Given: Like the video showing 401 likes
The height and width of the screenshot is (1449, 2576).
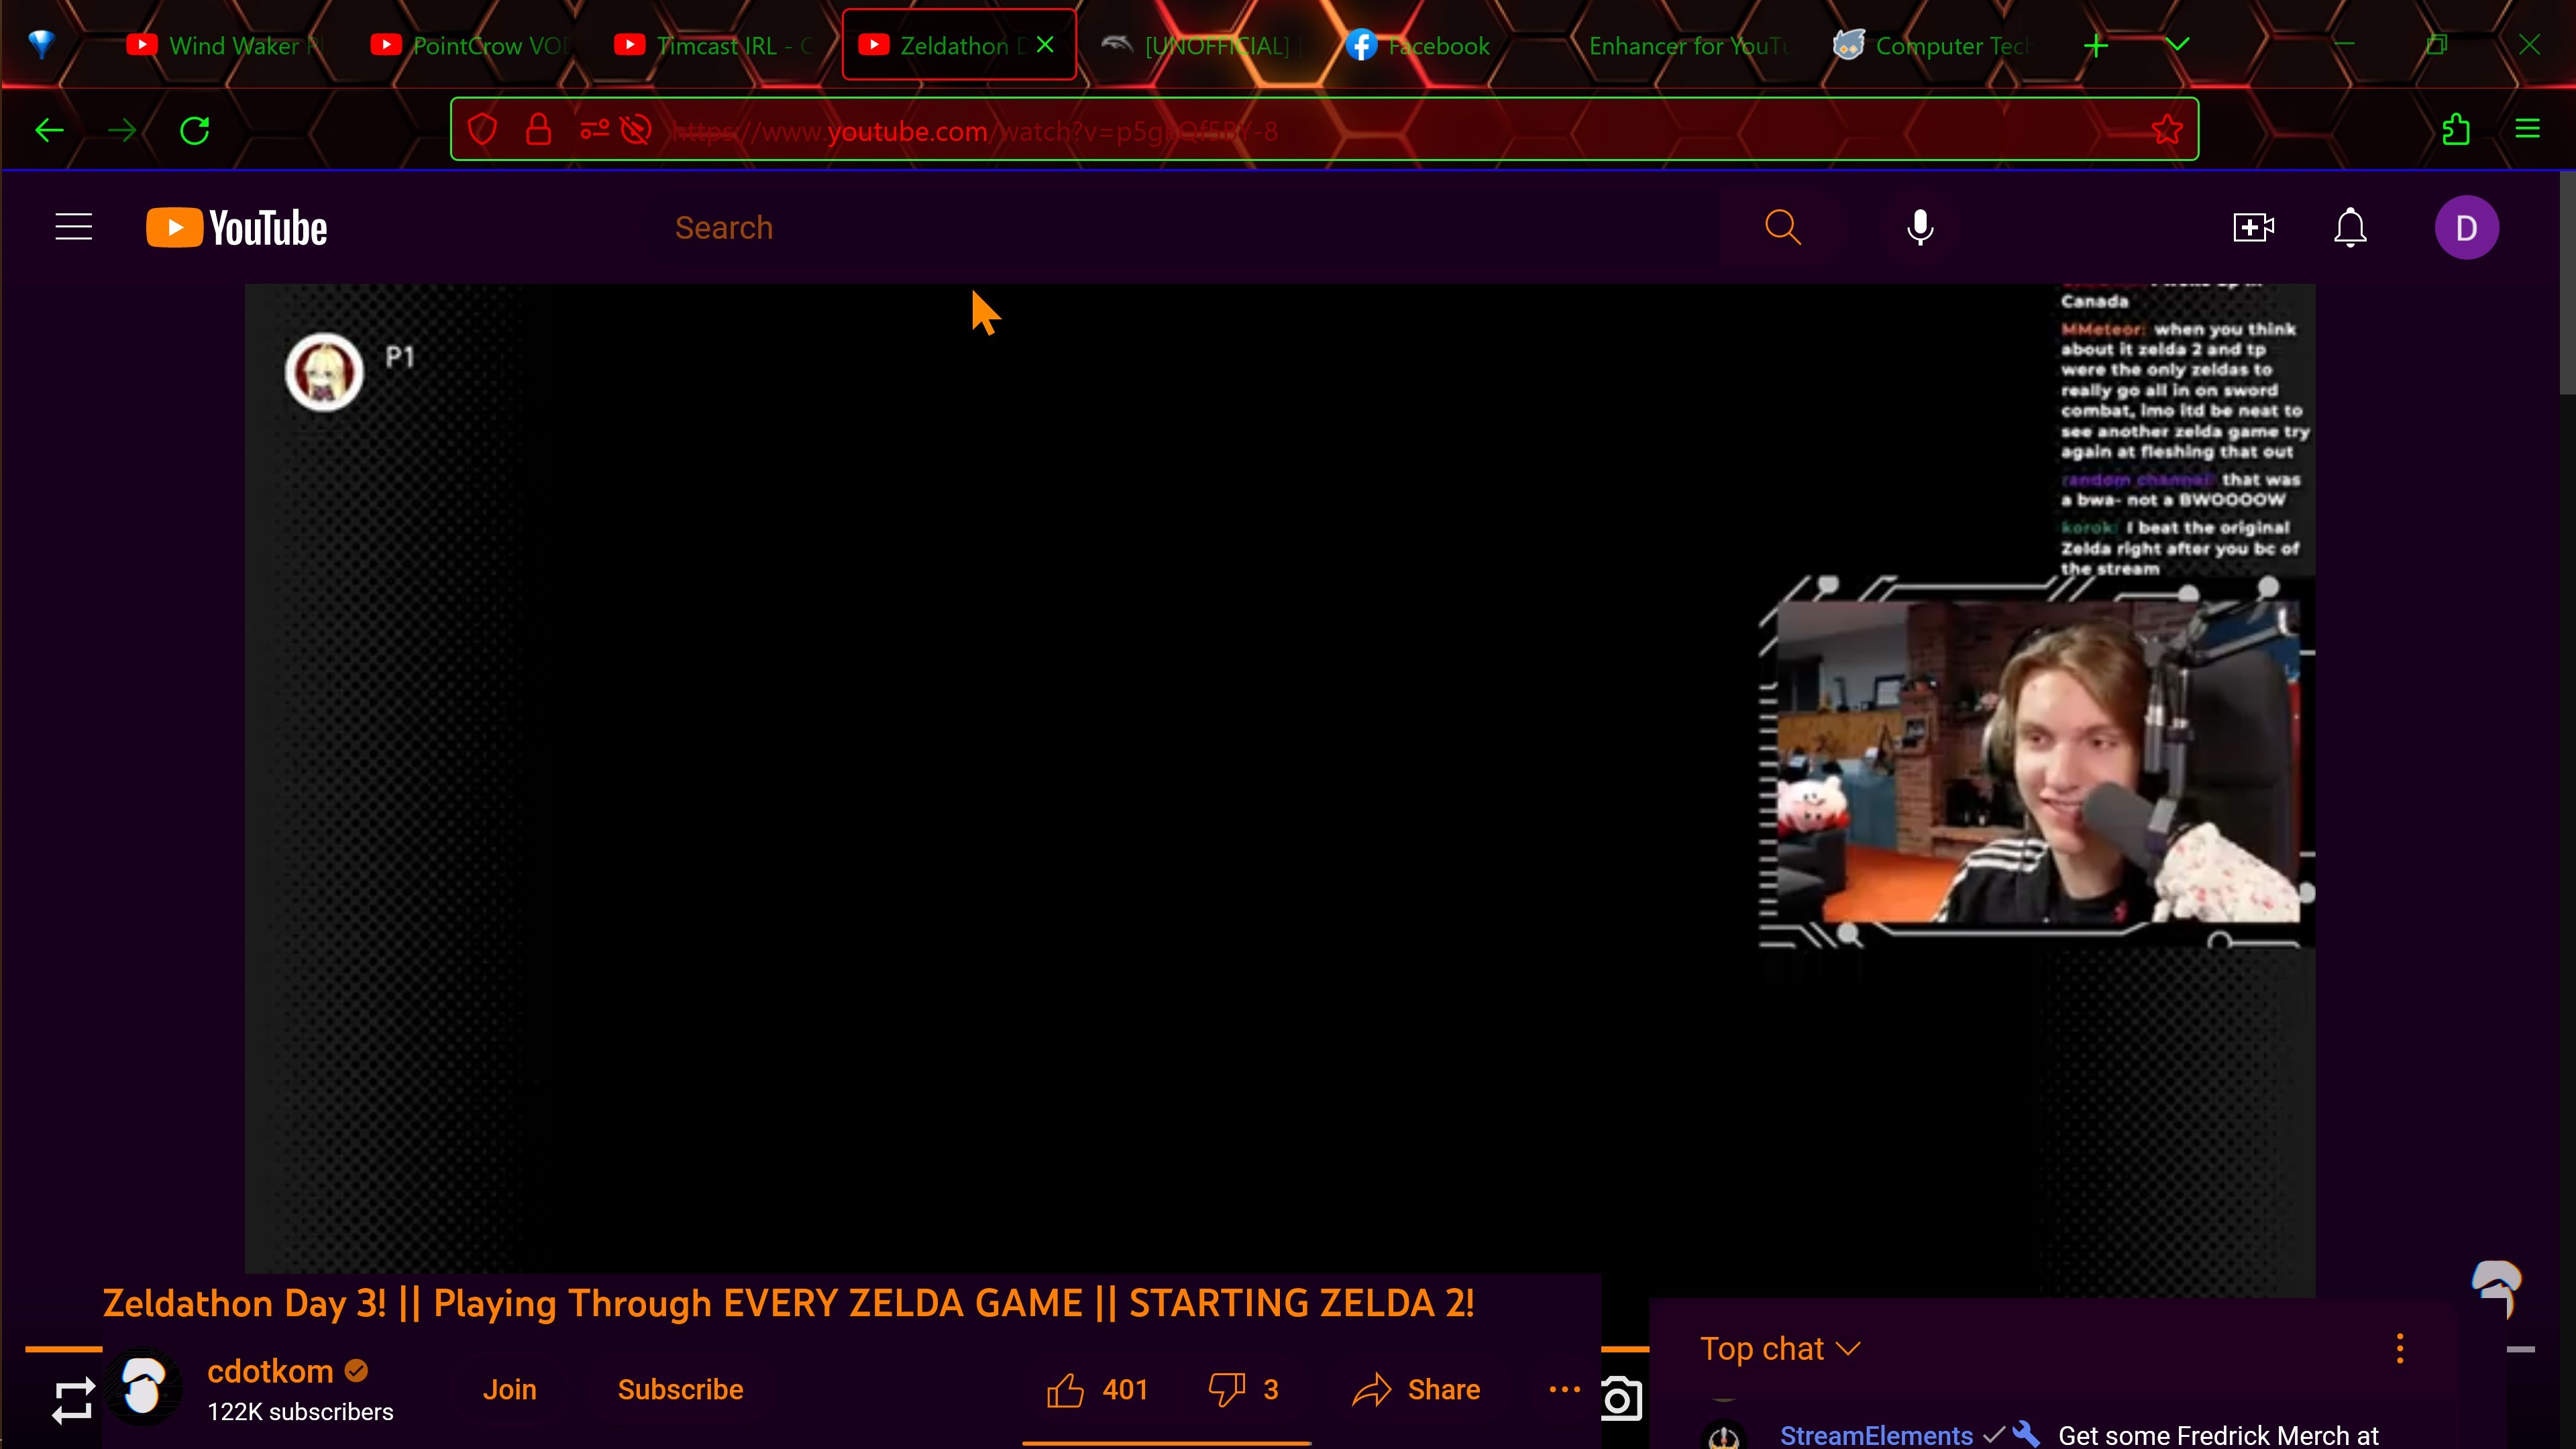Looking at the screenshot, I should click(x=1097, y=1390).
